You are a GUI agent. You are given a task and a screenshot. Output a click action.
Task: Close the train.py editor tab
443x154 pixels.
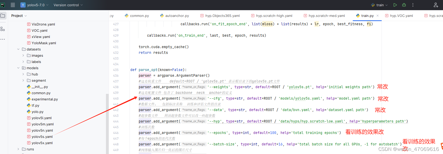[378, 16]
